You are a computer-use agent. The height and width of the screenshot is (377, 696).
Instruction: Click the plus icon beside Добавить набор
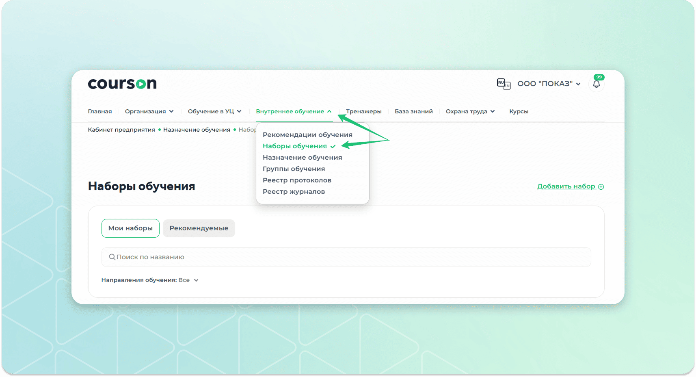tap(601, 187)
